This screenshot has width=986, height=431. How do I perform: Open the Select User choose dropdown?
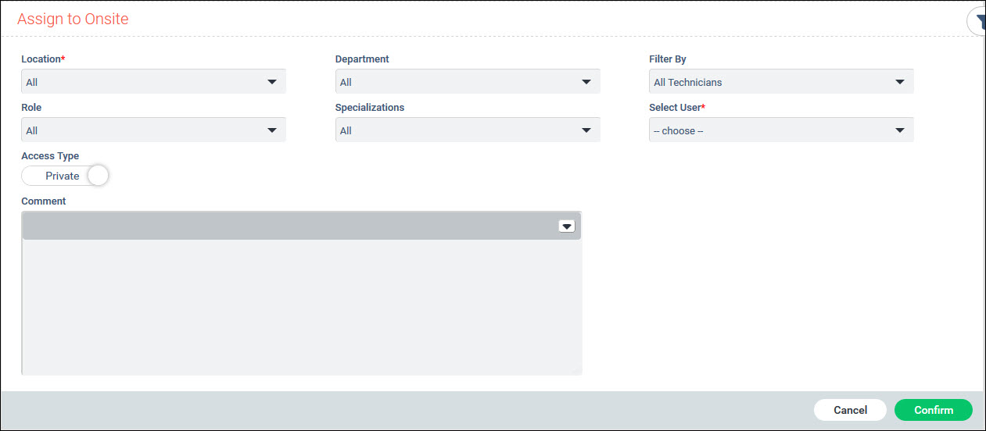tap(780, 130)
